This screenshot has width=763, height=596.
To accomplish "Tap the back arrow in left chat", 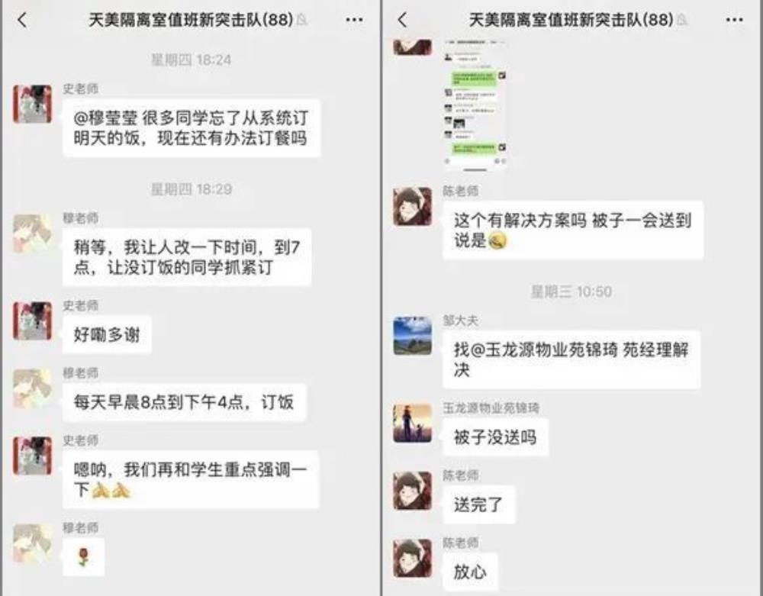I will pyautogui.click(x=22, y=20).
